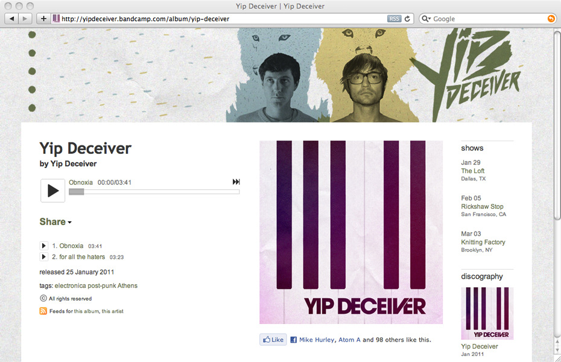Skip to next track in the player
This screenshot has width=561, height=362.
click(236, 182)
